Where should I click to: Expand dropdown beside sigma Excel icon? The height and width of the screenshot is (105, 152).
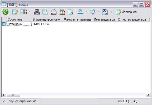click(111, 12)
